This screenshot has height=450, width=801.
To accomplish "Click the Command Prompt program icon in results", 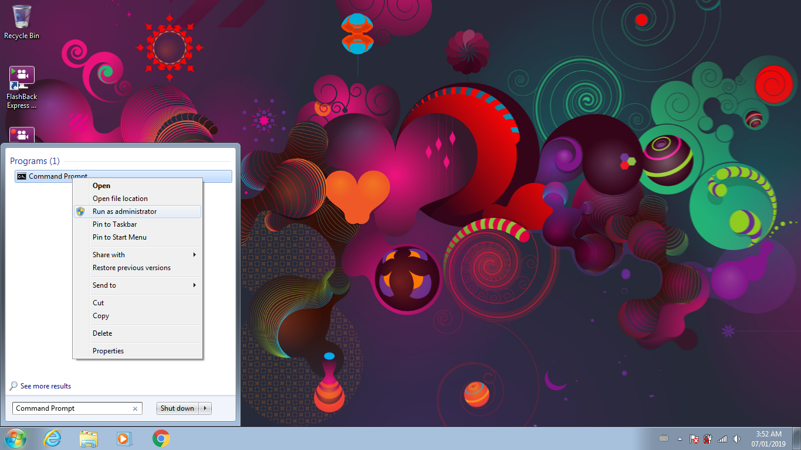I will click(22, 176).
